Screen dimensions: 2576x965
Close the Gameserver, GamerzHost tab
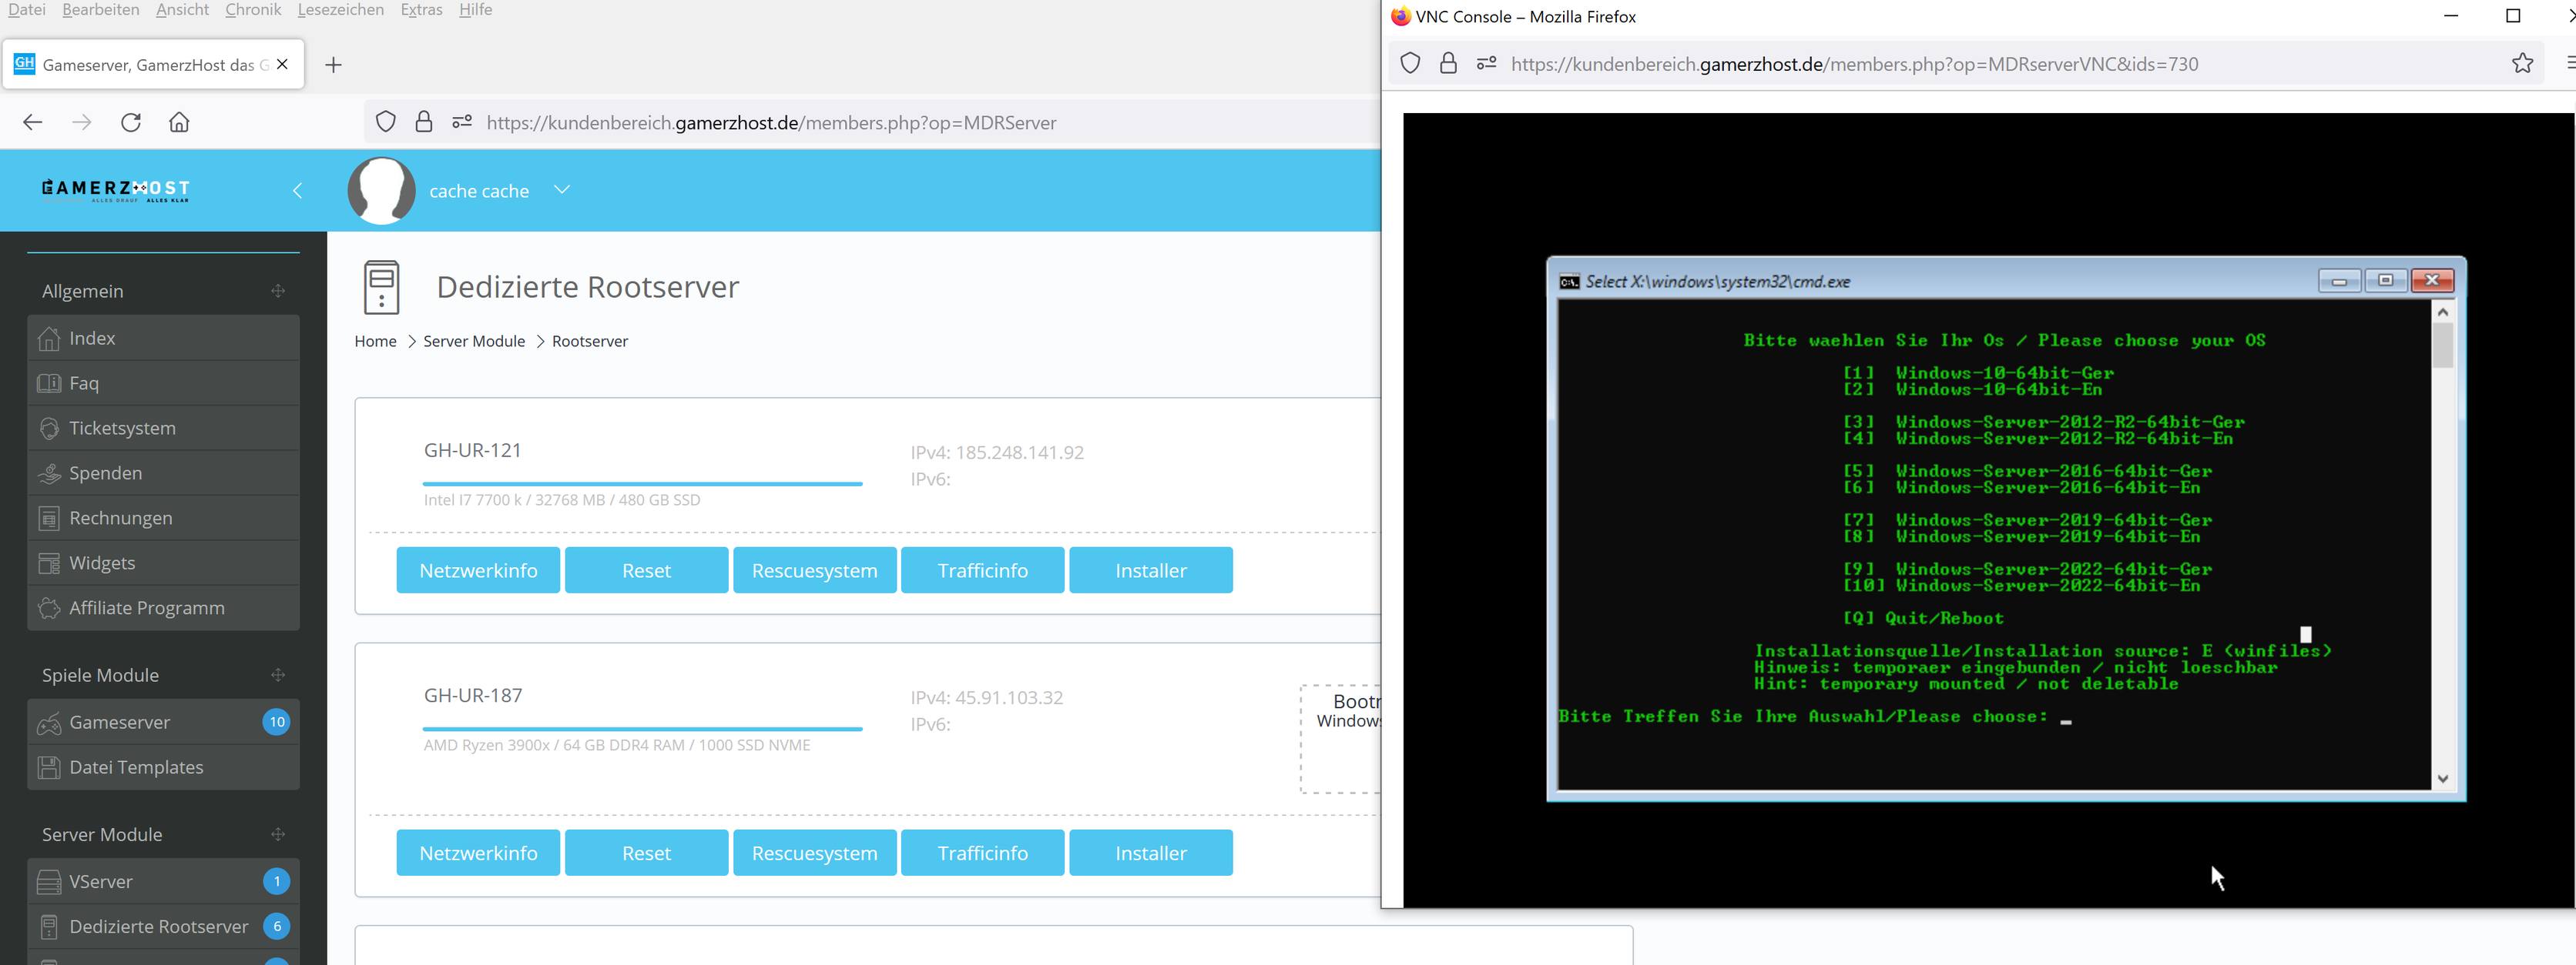[283, 64]
